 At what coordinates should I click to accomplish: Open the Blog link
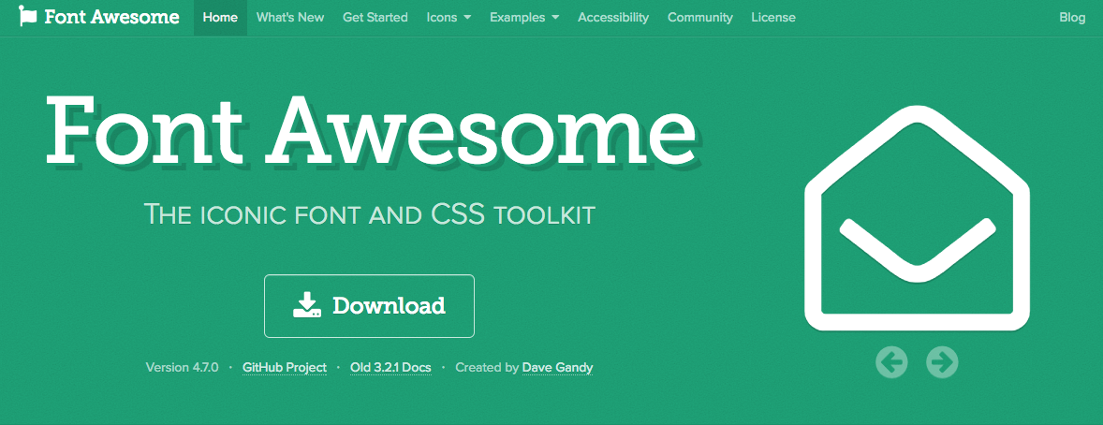click(x=1072, y=18)
